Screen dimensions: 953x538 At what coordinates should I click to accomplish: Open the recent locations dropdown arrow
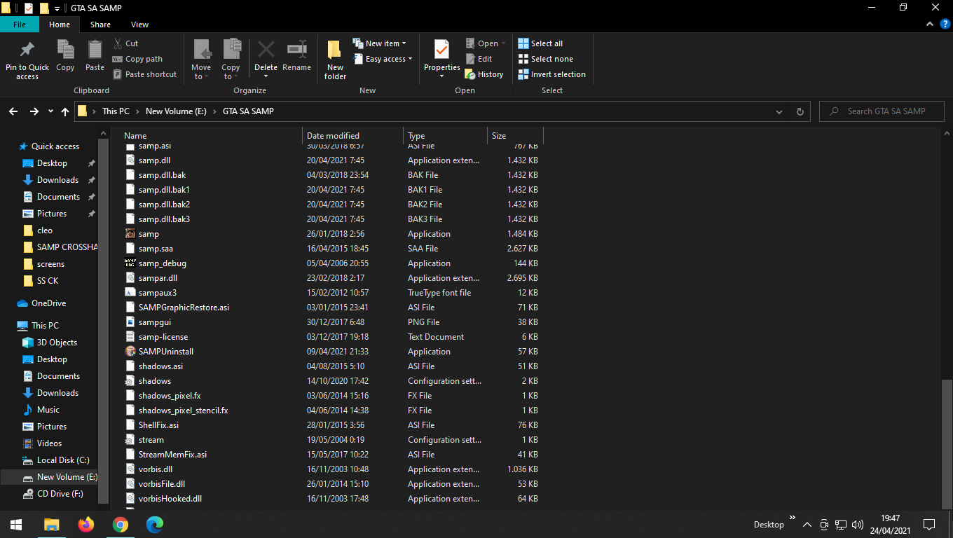click(x=50, y=111)
